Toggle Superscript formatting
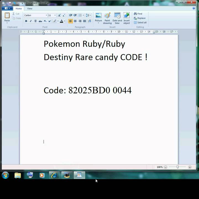This screenshot has width=199, height=199. [x=50, y=21]
